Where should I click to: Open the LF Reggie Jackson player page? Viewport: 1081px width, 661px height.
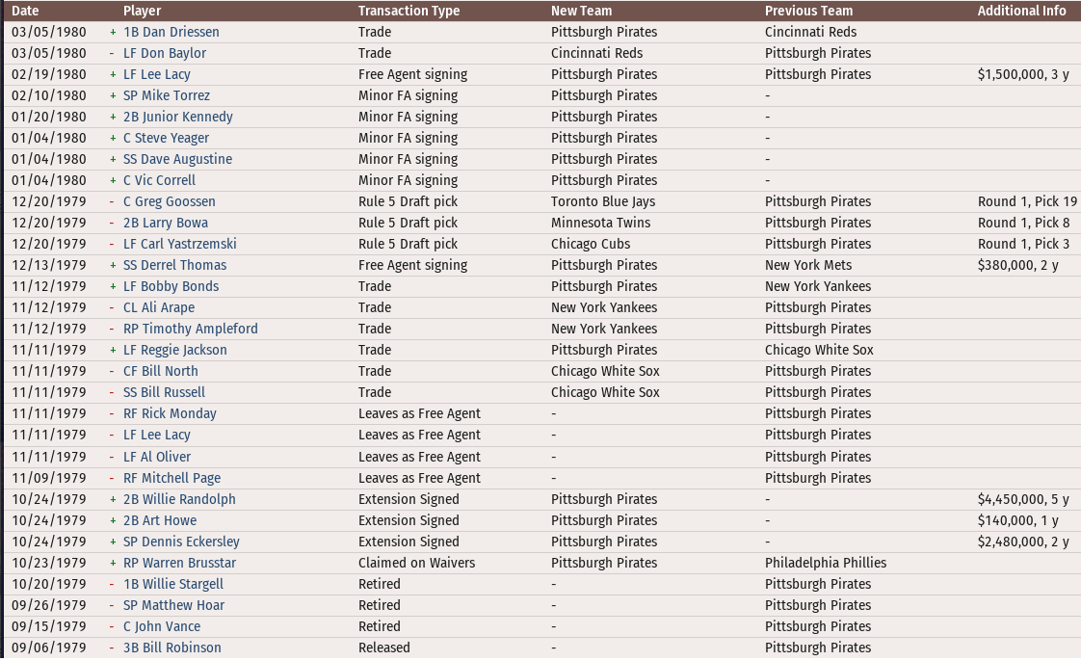pyautogui.click(x=175, y=350)
